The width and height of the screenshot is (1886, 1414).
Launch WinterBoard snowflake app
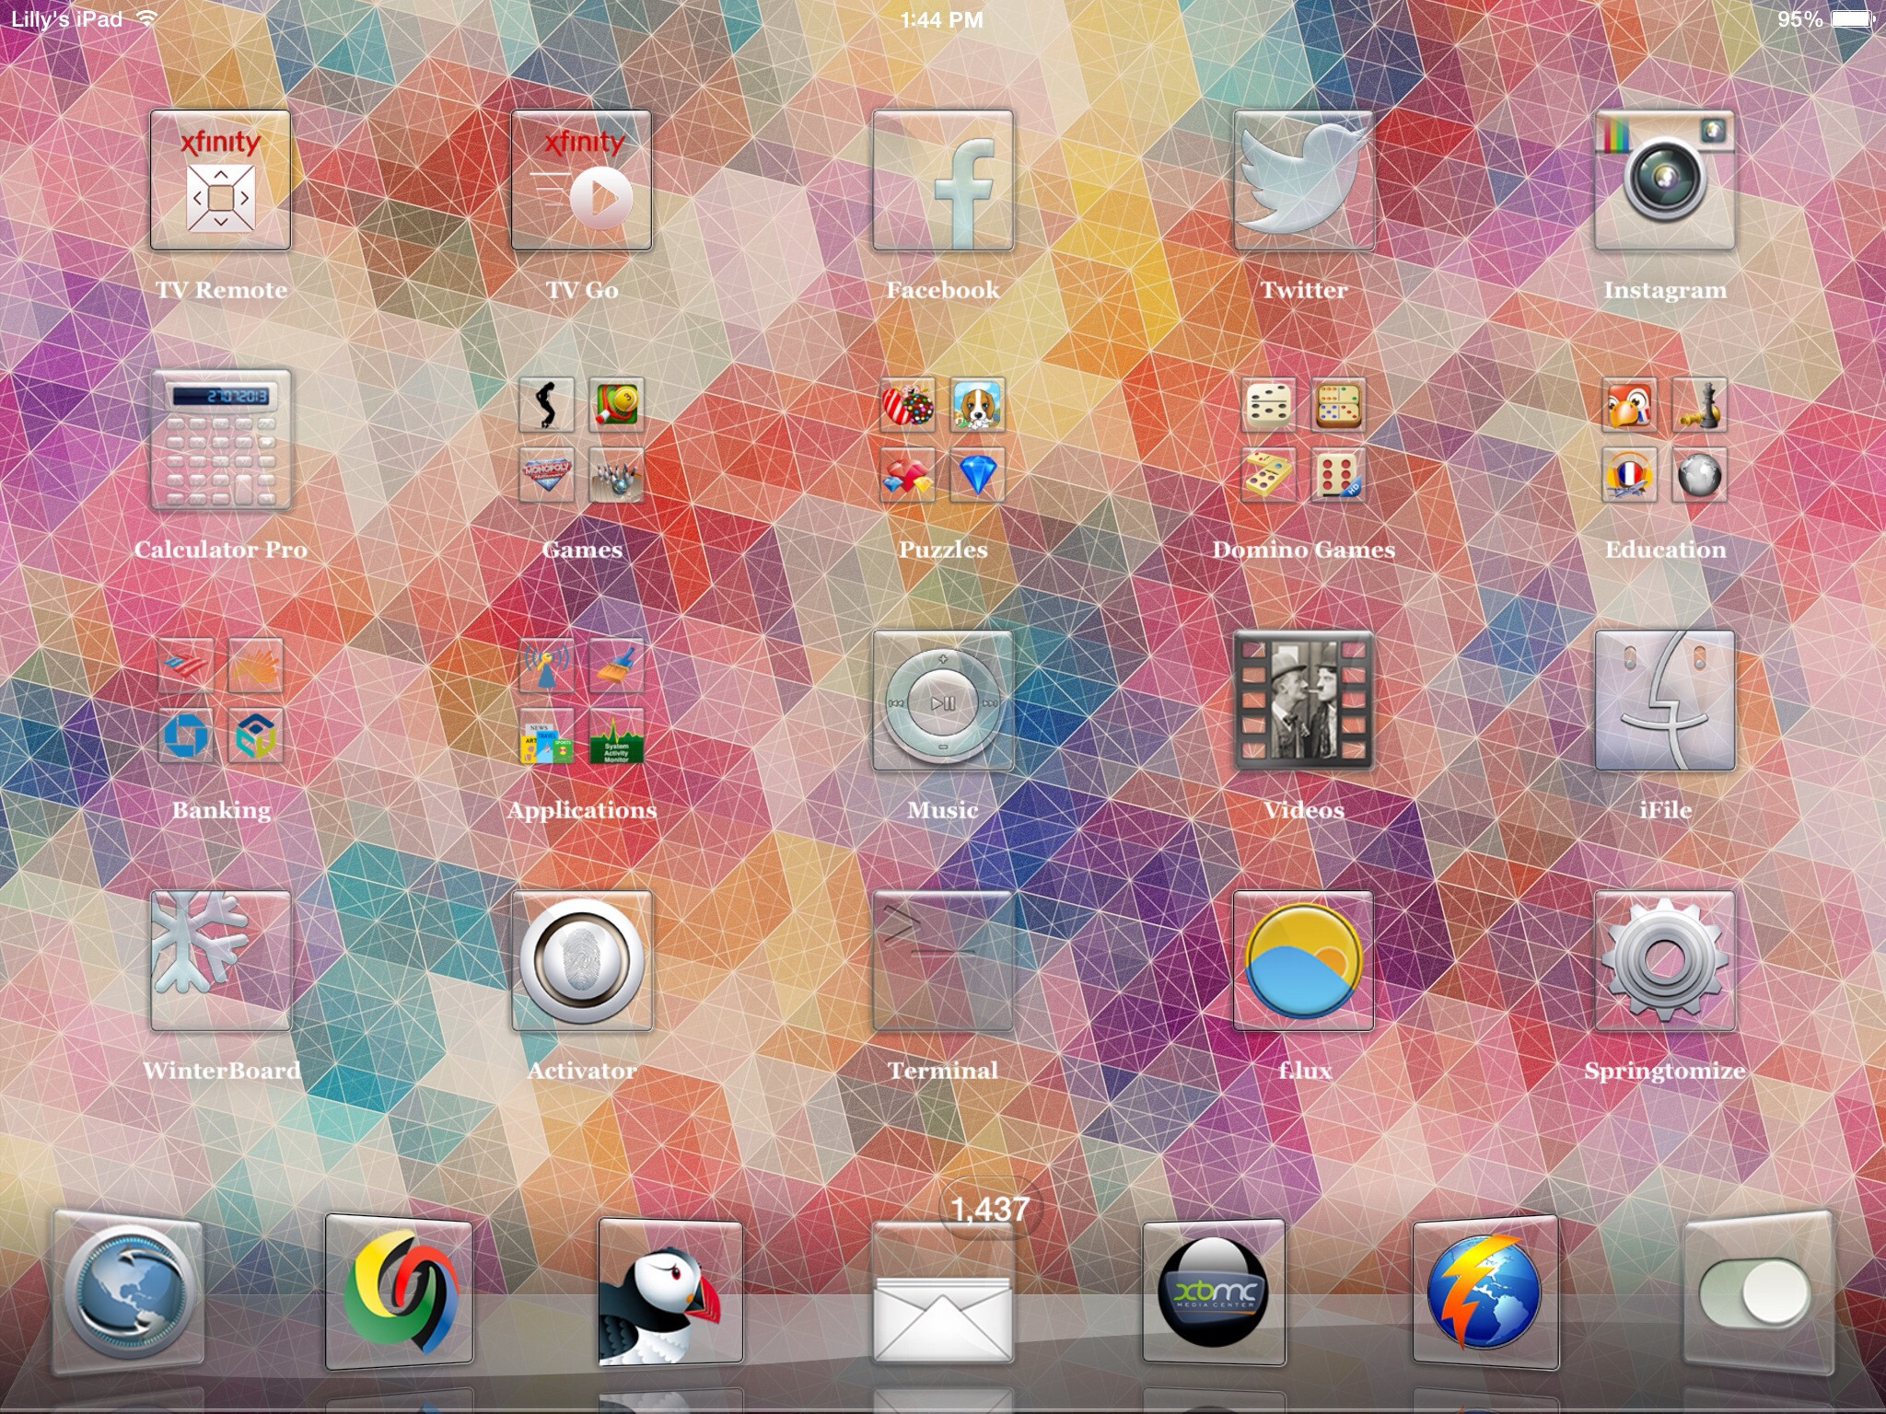220,960
